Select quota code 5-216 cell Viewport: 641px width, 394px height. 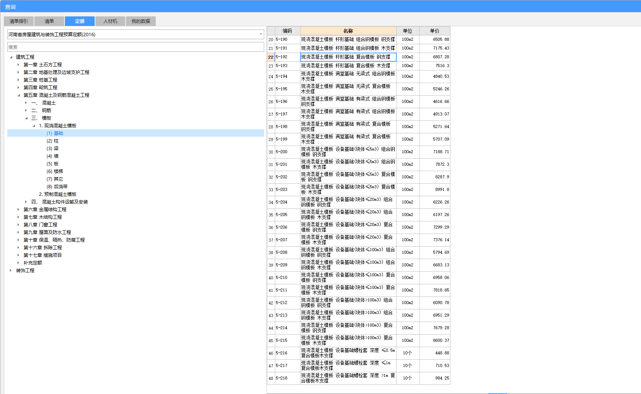tap(287, 353)
